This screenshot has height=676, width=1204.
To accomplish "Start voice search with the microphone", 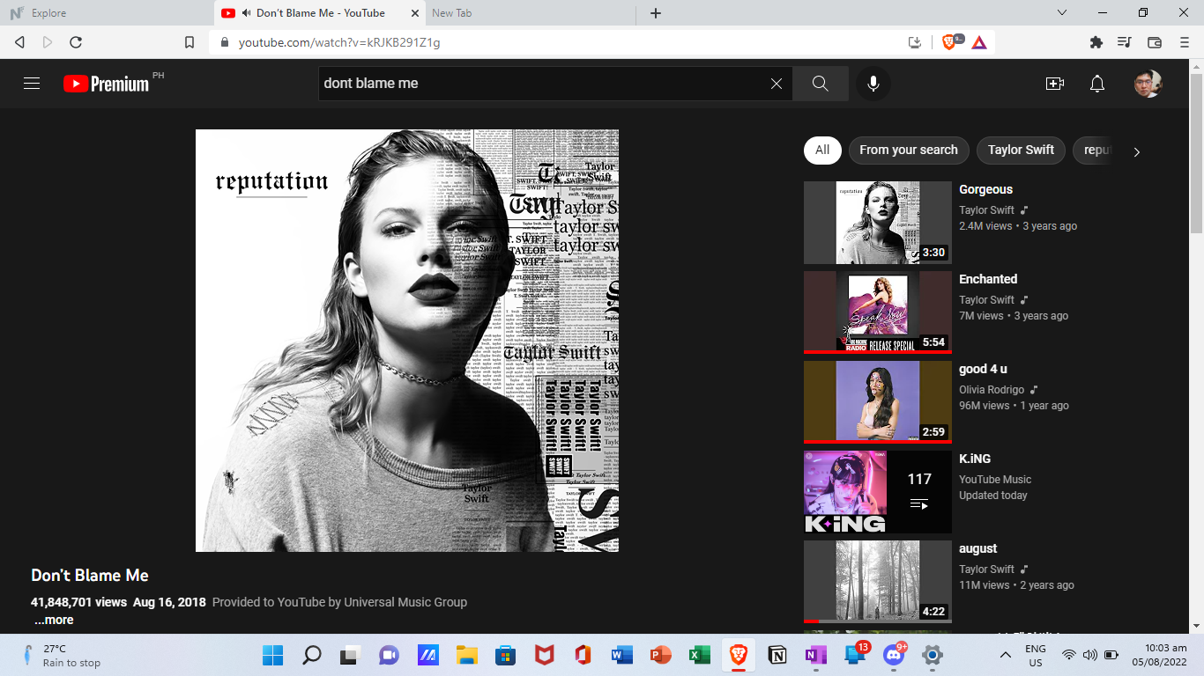I will [873, 84].
